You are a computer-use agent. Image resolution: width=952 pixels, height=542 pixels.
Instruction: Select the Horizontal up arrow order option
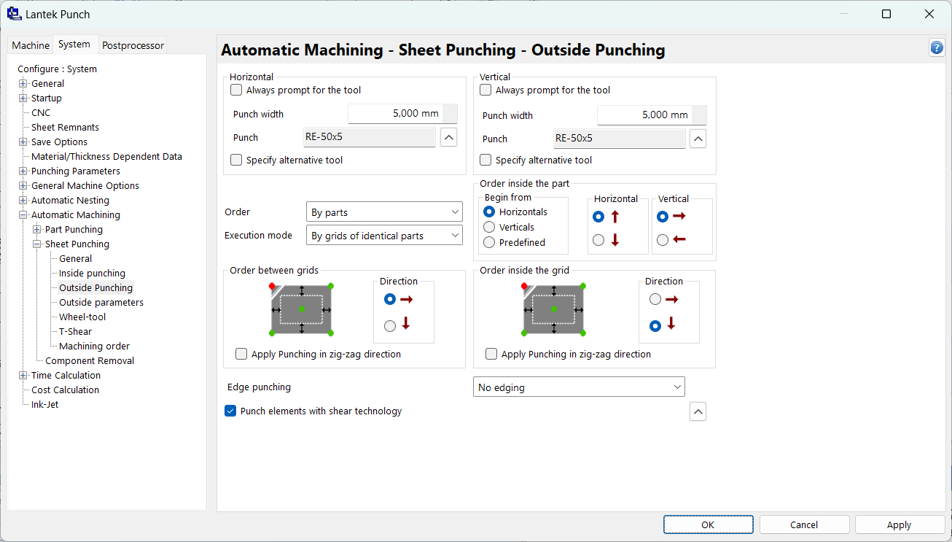click(x=599, y=217)
